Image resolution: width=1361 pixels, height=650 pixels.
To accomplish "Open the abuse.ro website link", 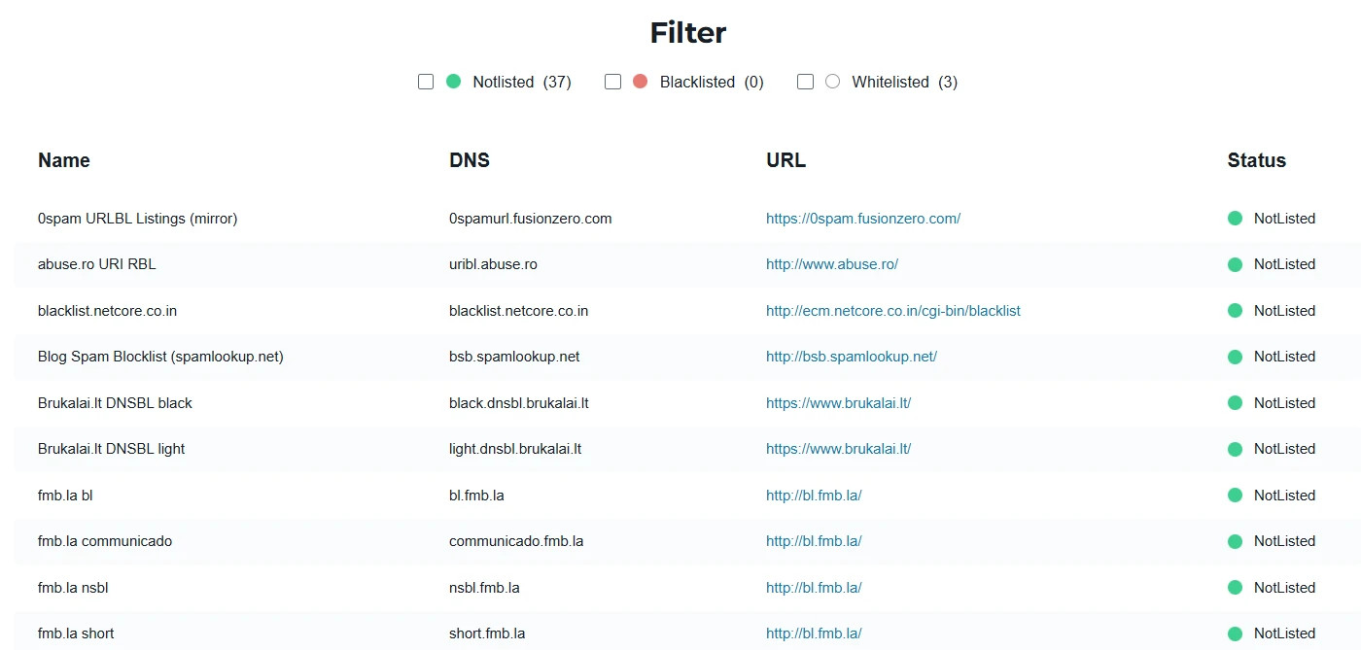I will (832, 264).
